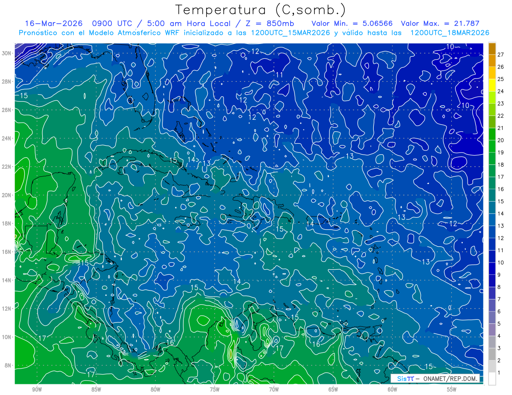This screenshot has height=395, width=512.
Task: Click the '22' value on color scale
Action: click(x=501, y=115)
